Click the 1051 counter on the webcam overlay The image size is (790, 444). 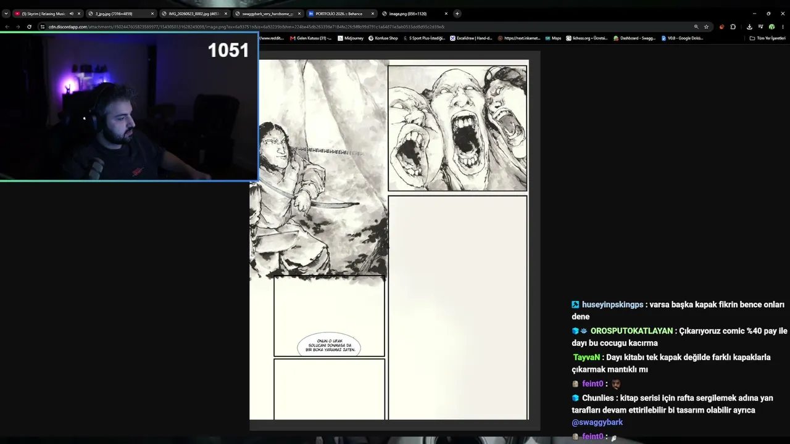click(228, 51)
